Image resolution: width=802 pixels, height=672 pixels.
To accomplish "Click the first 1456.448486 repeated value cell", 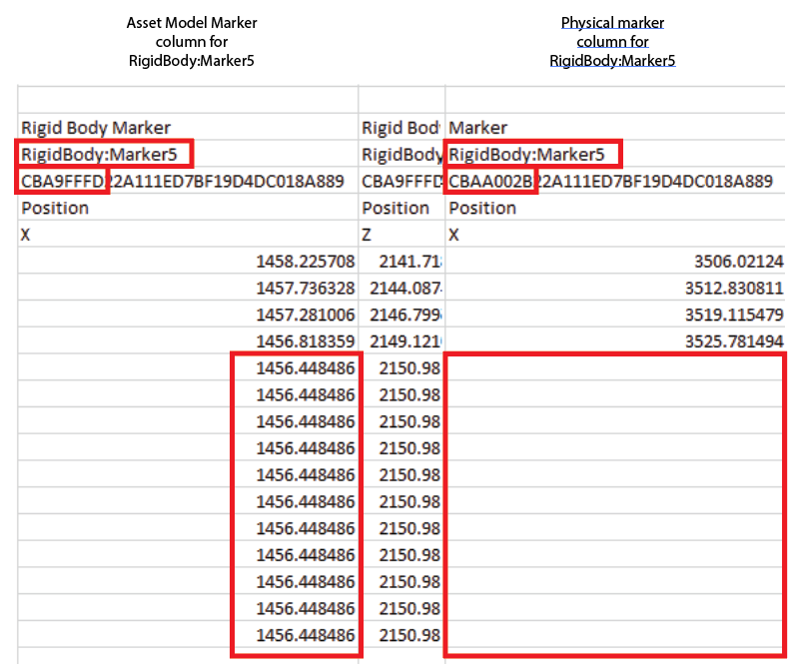I will 300,367.
